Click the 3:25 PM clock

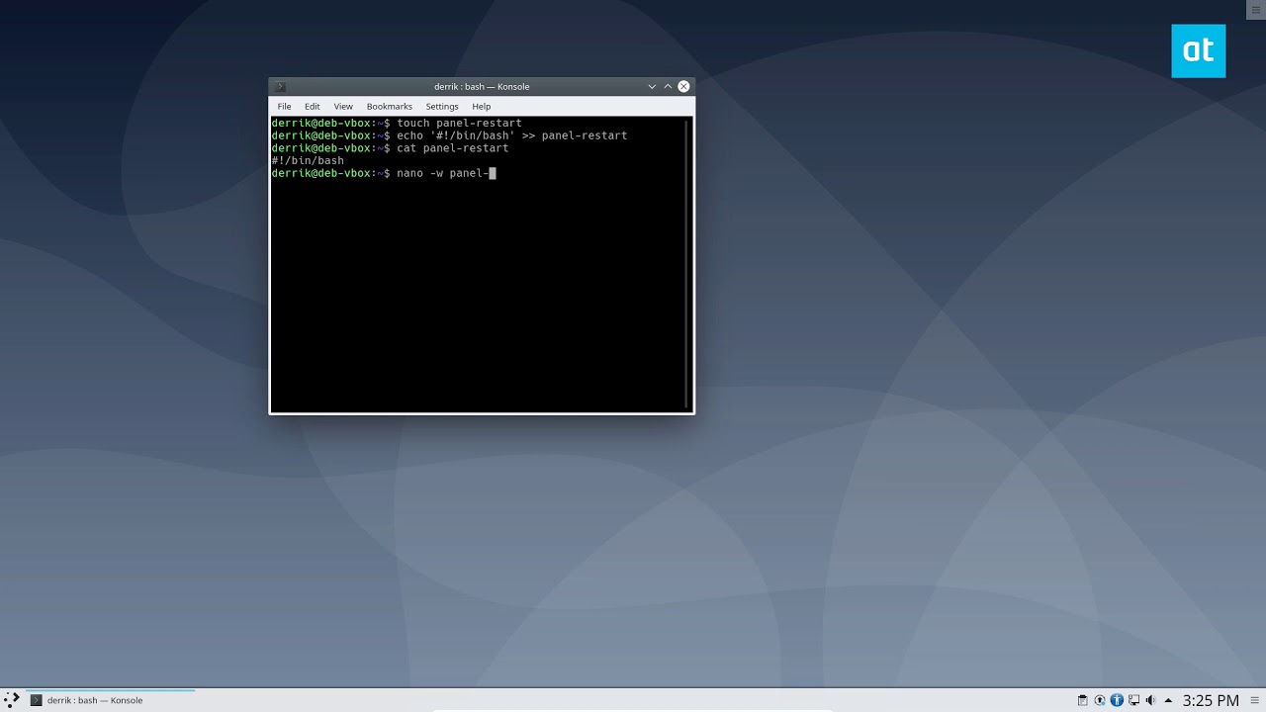[x=1211, y=700]
